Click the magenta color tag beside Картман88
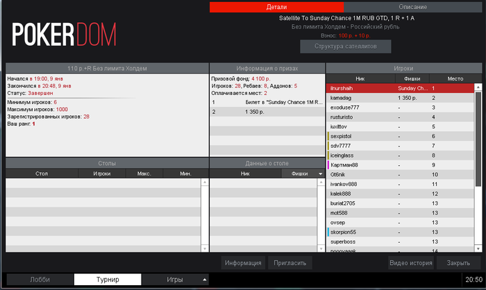486x290 pixels. click(x=328, y=165)
